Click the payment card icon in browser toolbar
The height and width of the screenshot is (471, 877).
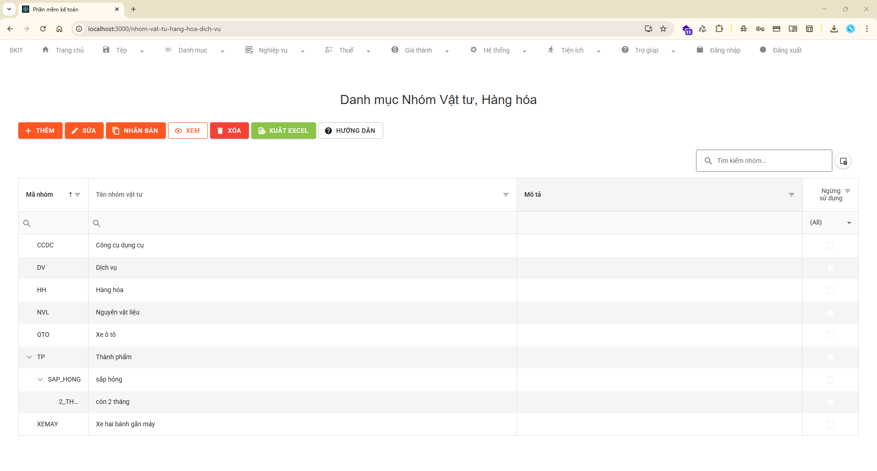coord(777,29)
